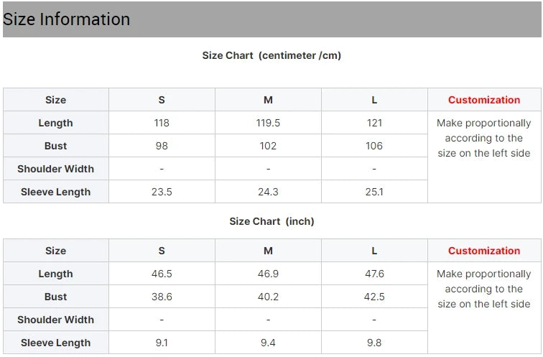Screen dimensions: 543x357
Task: Select the 46.5 inch length cell
Action: [x=162, y=274]
